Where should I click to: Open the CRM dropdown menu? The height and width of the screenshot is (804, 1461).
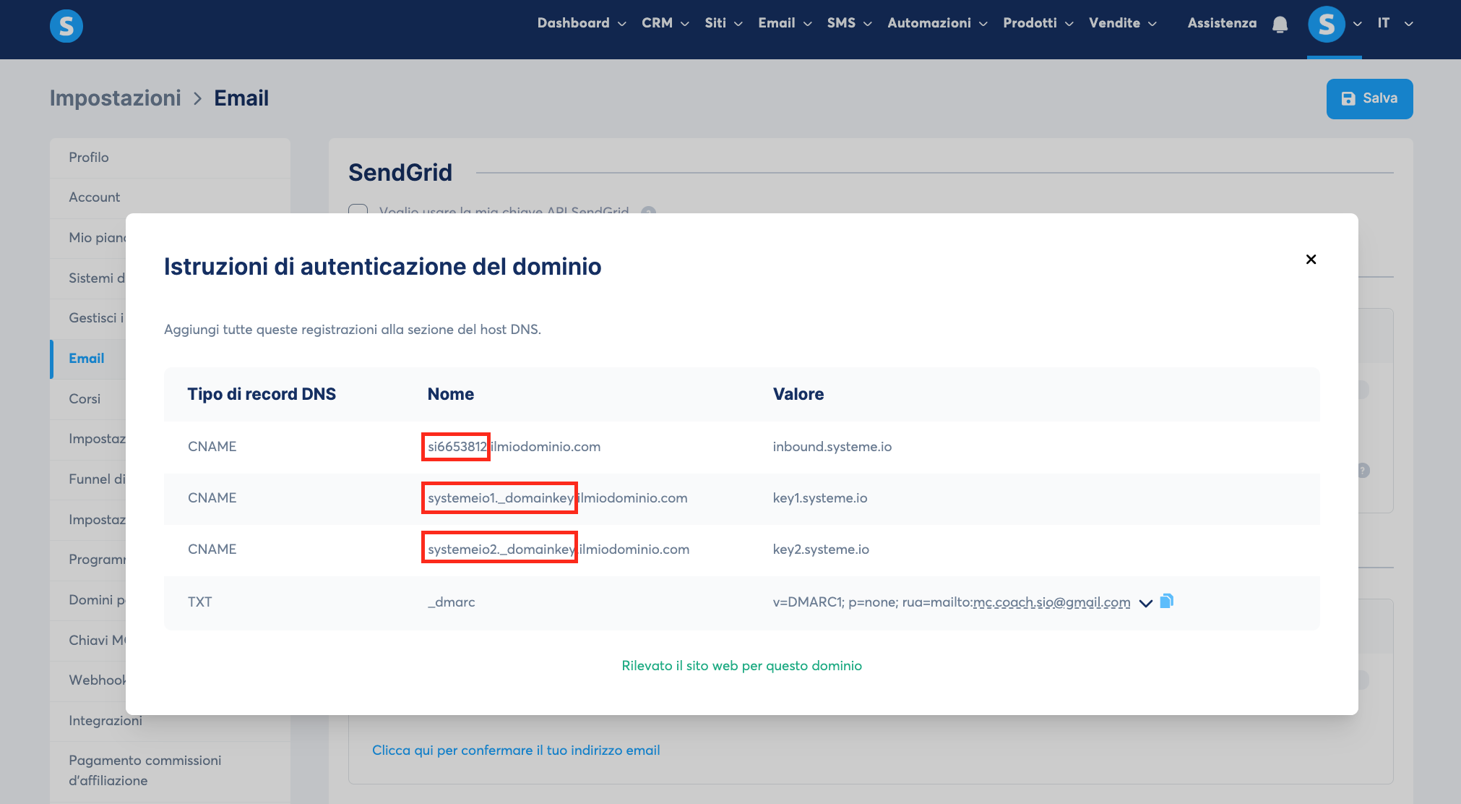click(665, 23)
